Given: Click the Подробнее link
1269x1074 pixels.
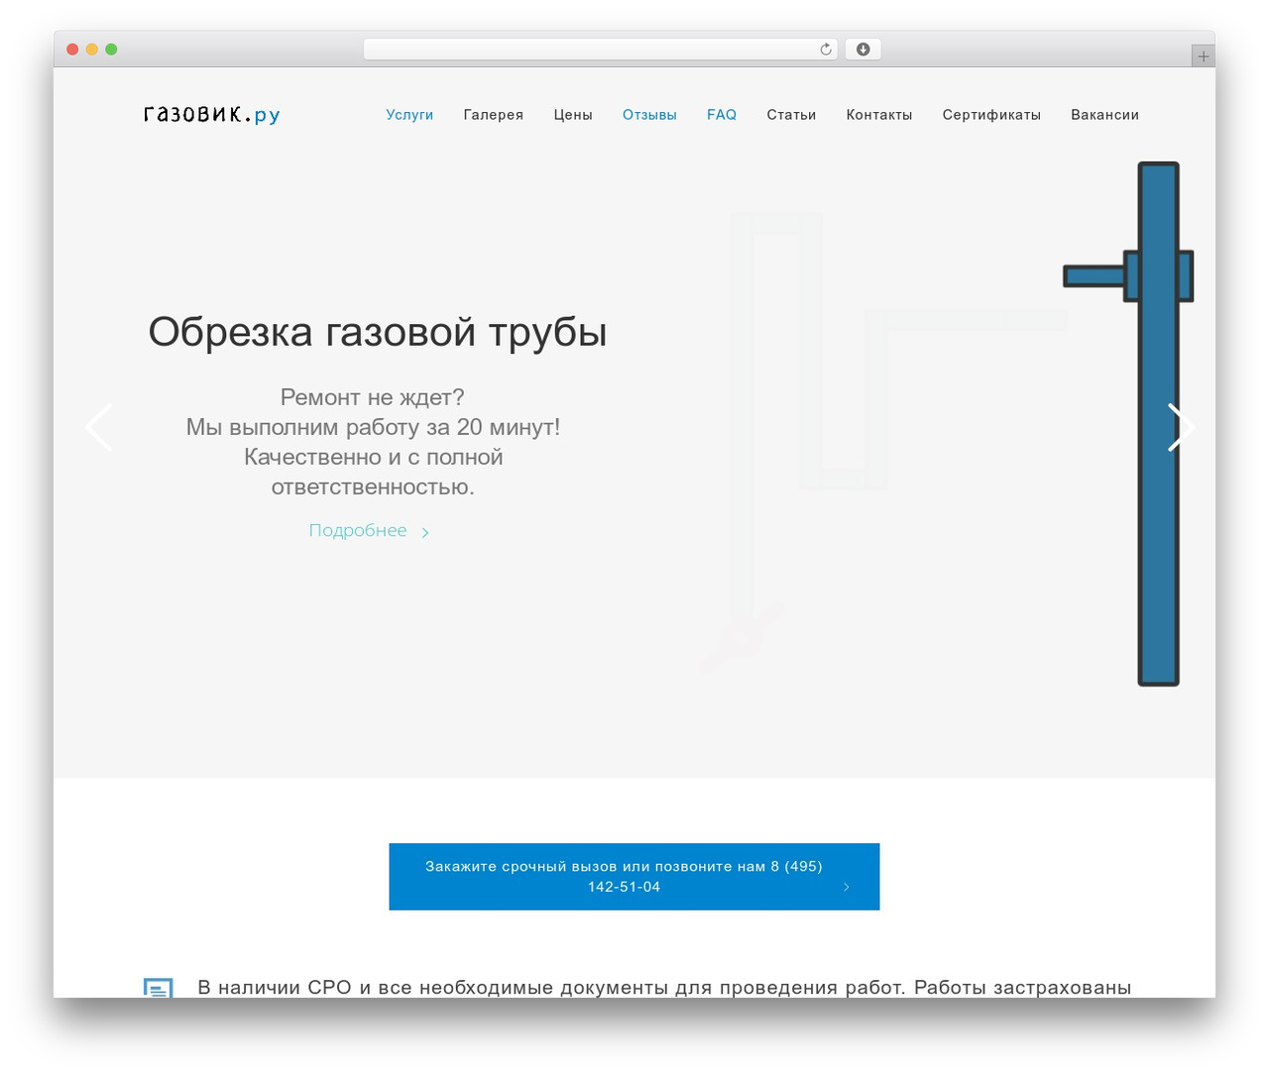Looking at the screenshot, I should click(x=369, y=531).
